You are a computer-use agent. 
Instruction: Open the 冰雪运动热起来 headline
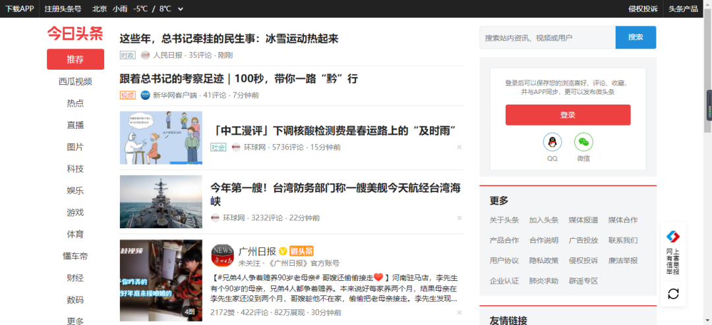click(x=229, y=39)
